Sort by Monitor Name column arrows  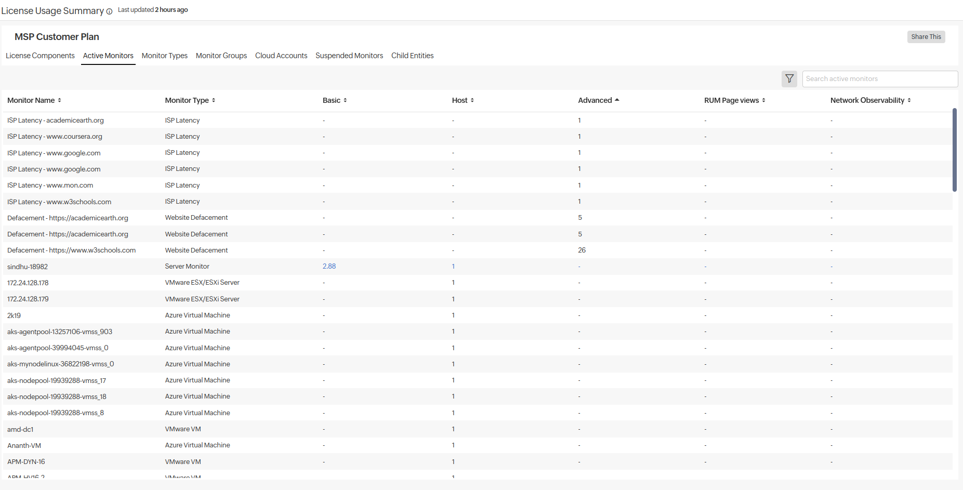tap(60, 100)
